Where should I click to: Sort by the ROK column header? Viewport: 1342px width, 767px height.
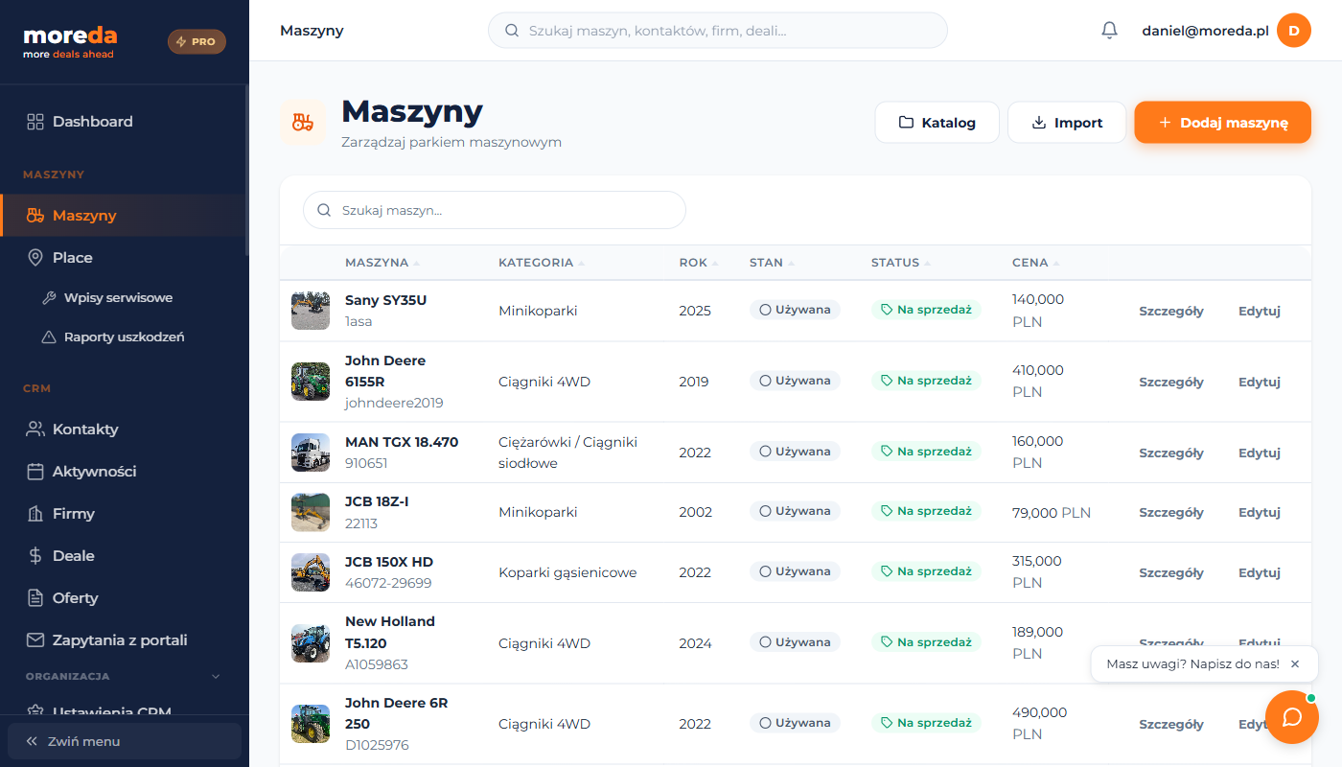(x=699, y=263)
